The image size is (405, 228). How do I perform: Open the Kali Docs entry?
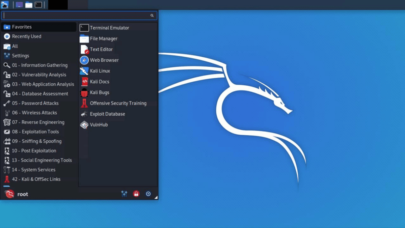[99, 82]
